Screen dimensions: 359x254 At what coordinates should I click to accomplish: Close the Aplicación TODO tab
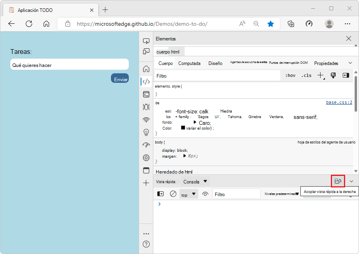tap(92, 10)
